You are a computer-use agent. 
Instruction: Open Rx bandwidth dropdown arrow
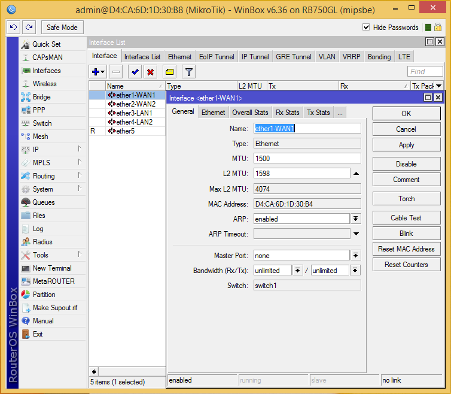[x=298, y=271]
